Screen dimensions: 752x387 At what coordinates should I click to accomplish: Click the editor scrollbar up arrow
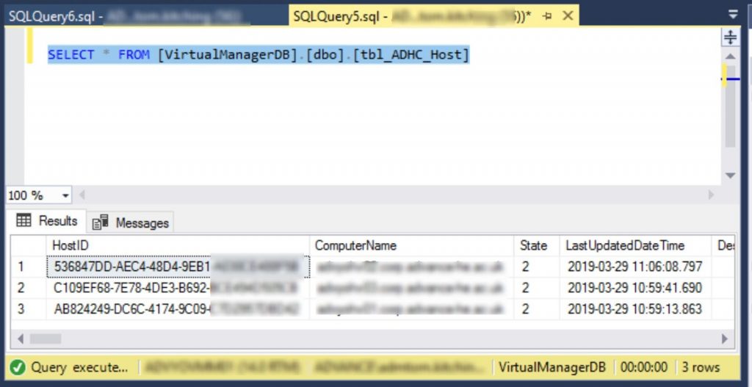(x=730, y=57)
